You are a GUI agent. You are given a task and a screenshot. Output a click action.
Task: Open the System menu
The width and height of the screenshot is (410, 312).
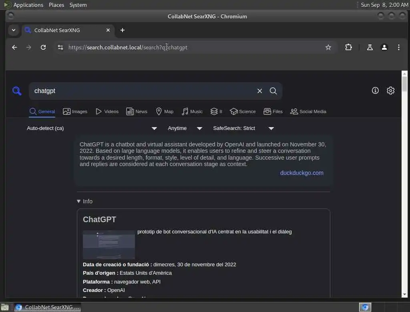pos(78,5)
